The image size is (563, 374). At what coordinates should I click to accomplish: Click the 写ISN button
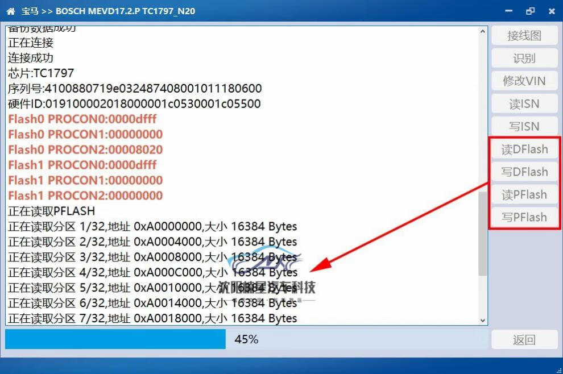pos(524,127)
